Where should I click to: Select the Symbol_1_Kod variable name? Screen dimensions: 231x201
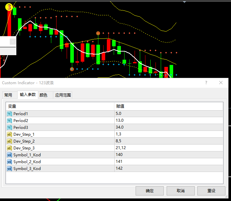[x=27, y=155]
